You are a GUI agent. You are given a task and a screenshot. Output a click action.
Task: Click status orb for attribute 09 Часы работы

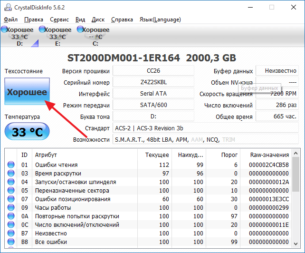10,208
